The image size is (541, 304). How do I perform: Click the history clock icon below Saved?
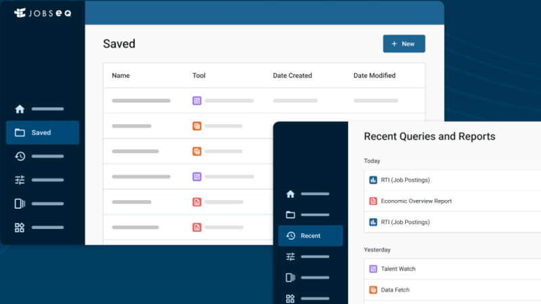tap(20, 156)
